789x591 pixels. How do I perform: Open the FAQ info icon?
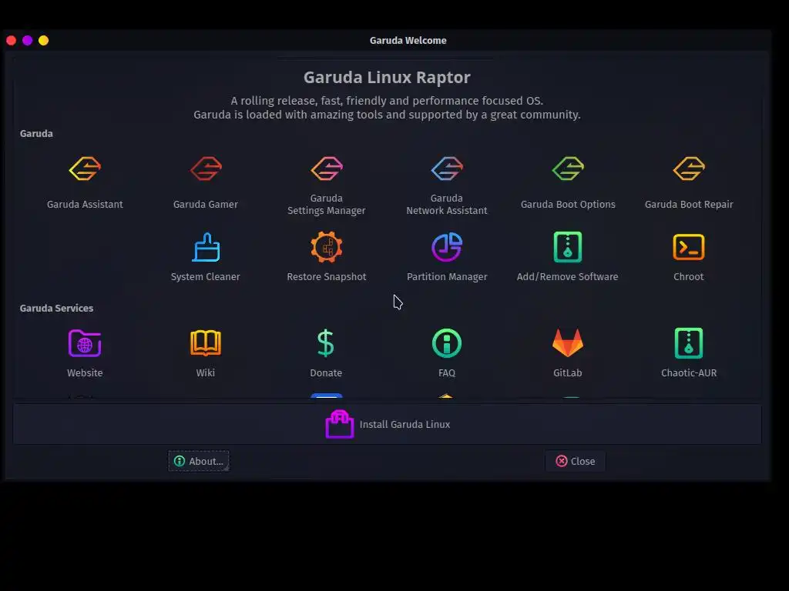tap(447, 343)
